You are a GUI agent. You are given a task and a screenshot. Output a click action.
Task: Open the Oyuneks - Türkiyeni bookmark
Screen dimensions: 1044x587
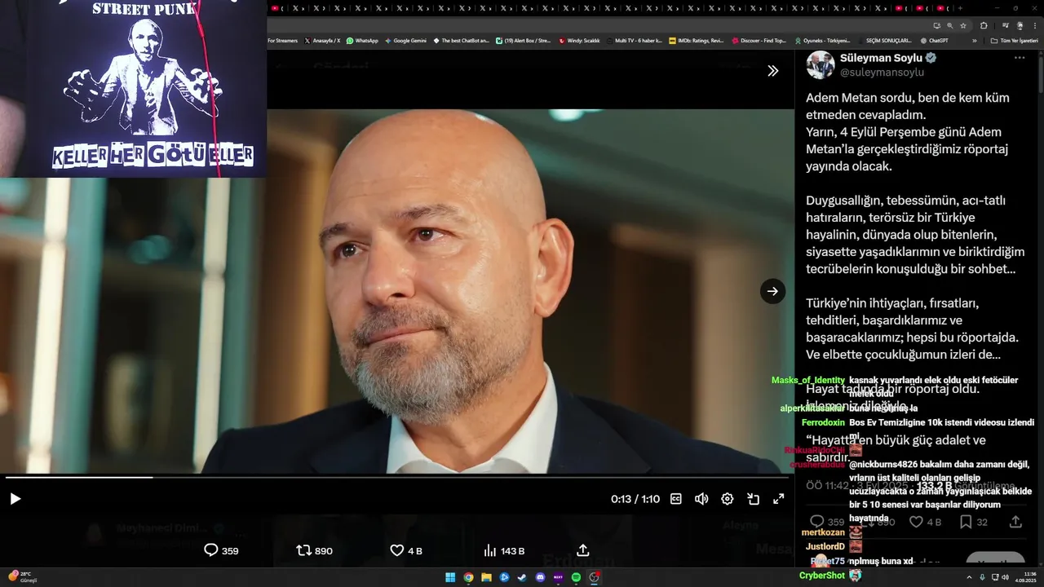coord(822,40)
